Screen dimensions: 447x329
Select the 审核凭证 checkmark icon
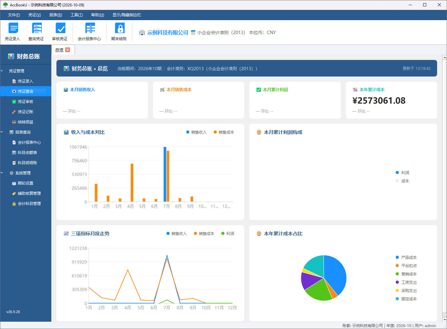60,32
